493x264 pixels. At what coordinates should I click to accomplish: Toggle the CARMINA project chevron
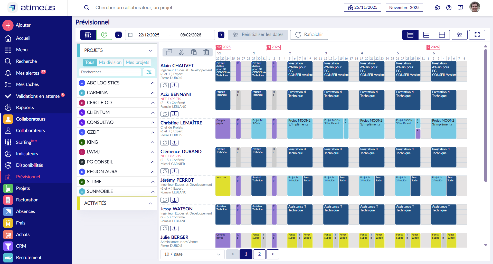[153, 93]
